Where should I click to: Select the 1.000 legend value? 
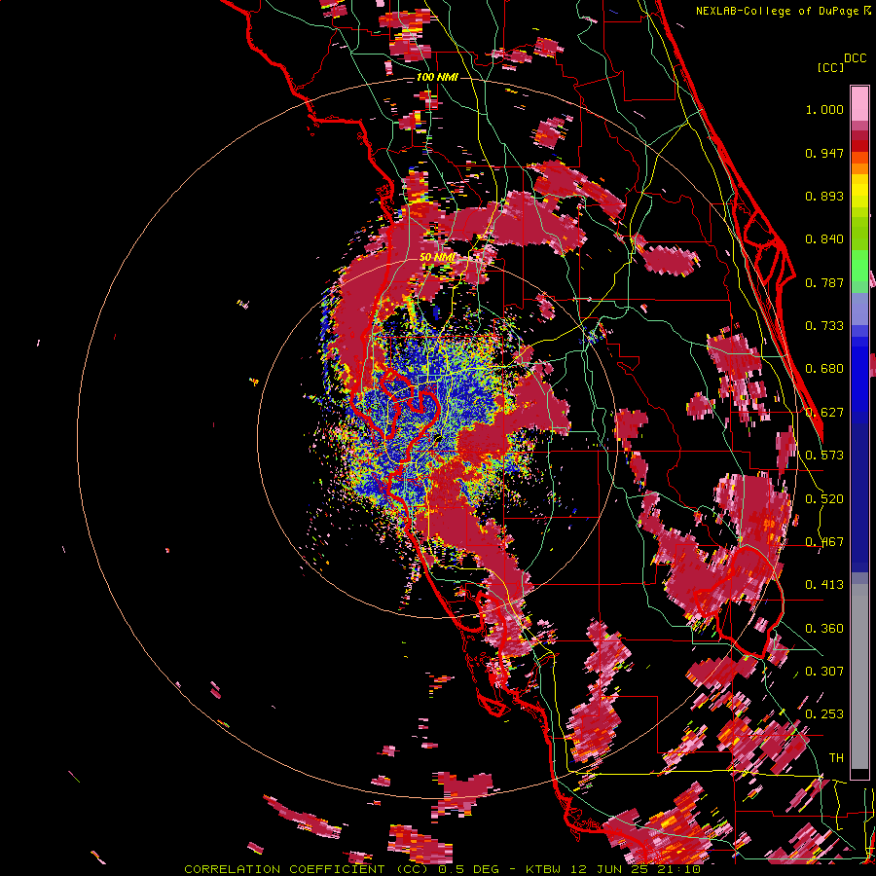(824, 109)
